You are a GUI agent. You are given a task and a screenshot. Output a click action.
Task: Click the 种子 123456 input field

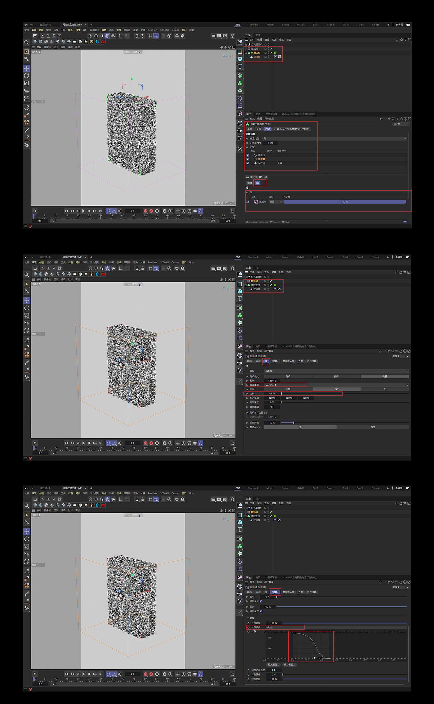272,381
